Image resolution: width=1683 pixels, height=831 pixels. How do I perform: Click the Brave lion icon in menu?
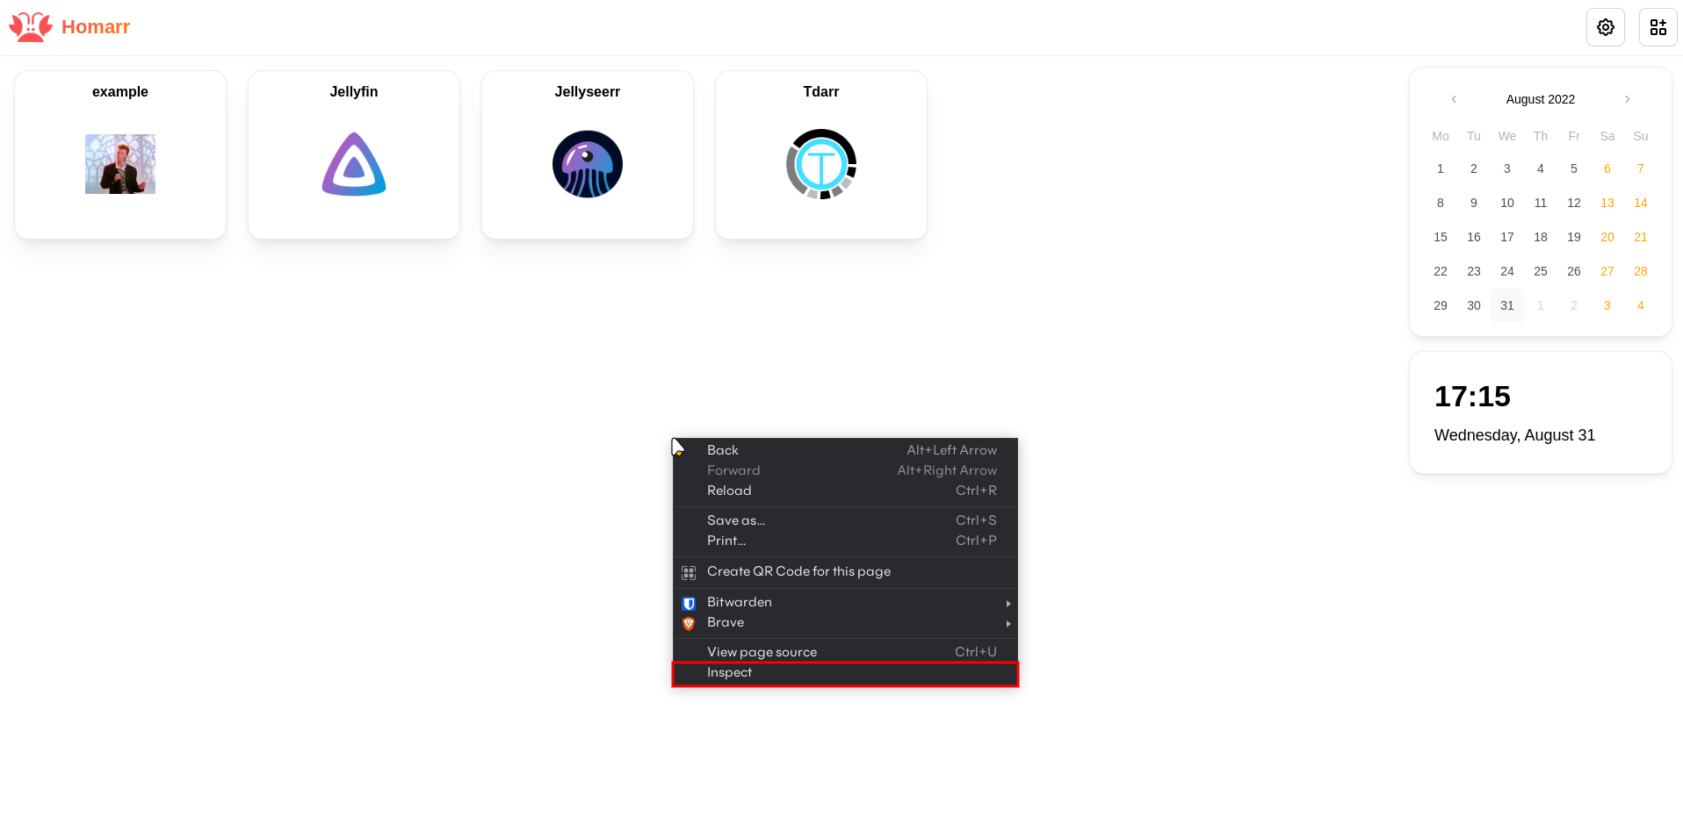[689, 624]
